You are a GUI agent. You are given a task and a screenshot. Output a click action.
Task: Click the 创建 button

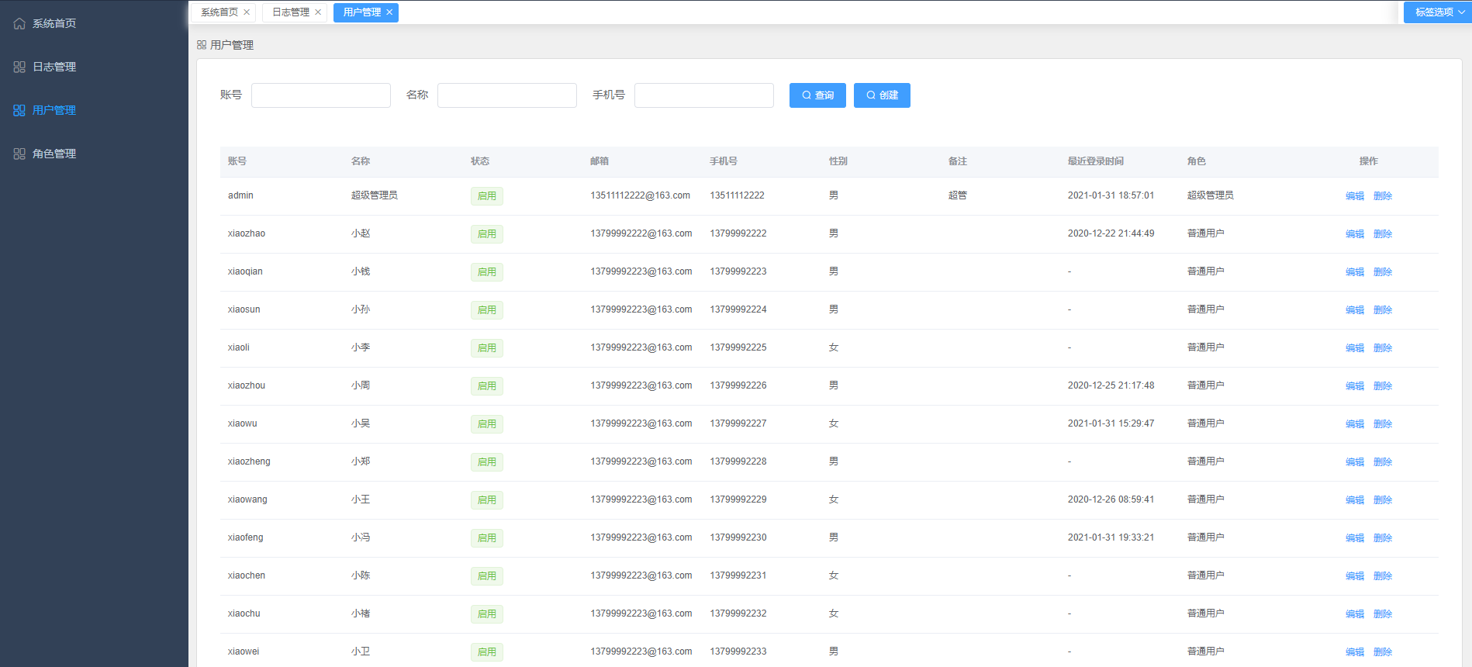click(x=882, y=95)
